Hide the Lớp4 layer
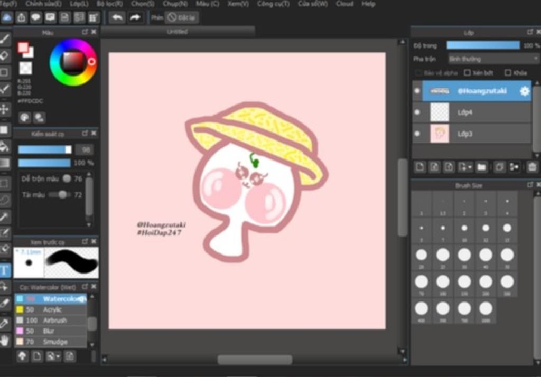 tap(417, 112)
